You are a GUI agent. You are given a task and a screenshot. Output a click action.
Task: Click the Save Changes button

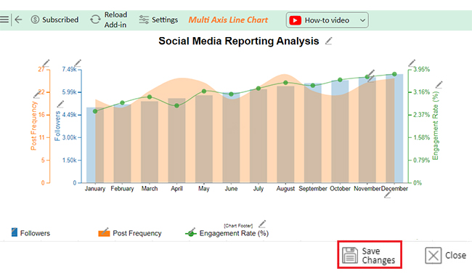[x=370, y=255]
